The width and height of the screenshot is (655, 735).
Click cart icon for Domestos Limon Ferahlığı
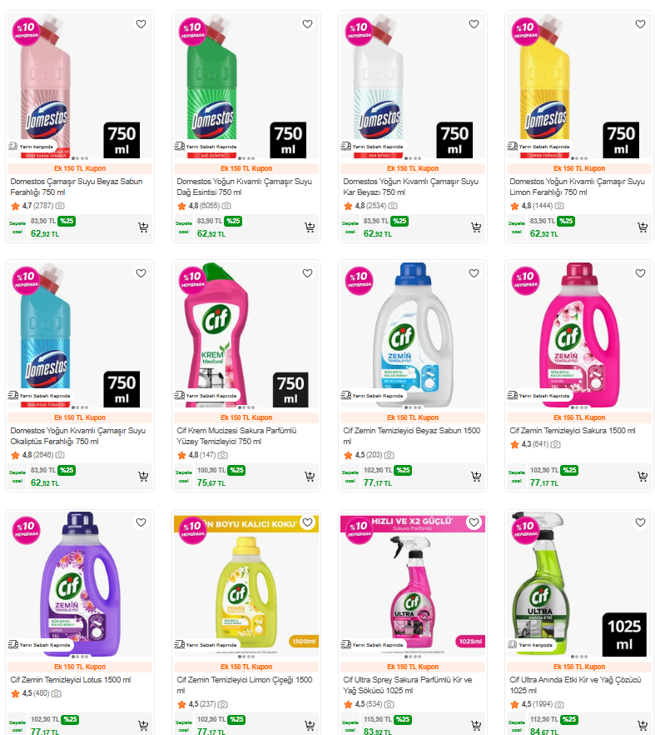click(x=643, y=227)
